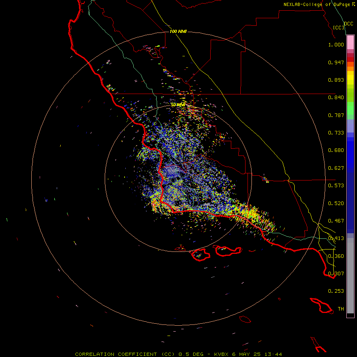Screen dimensions: 357x357
Task: Click the 0.520 scale value
Action: click(336, 203)
